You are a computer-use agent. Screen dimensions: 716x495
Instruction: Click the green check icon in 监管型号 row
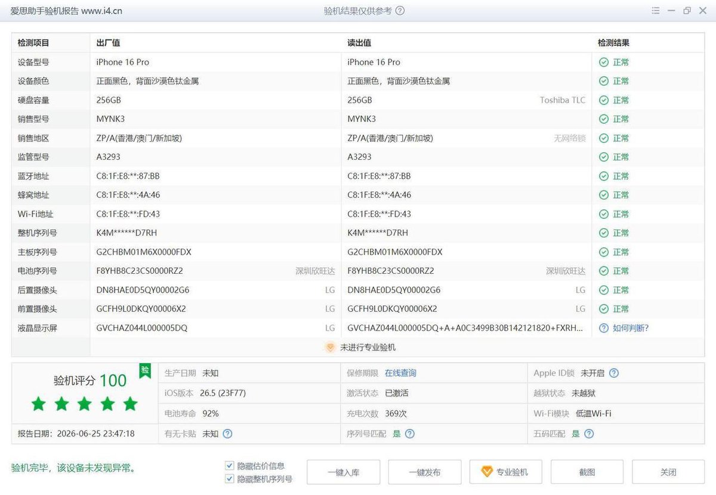604,157
